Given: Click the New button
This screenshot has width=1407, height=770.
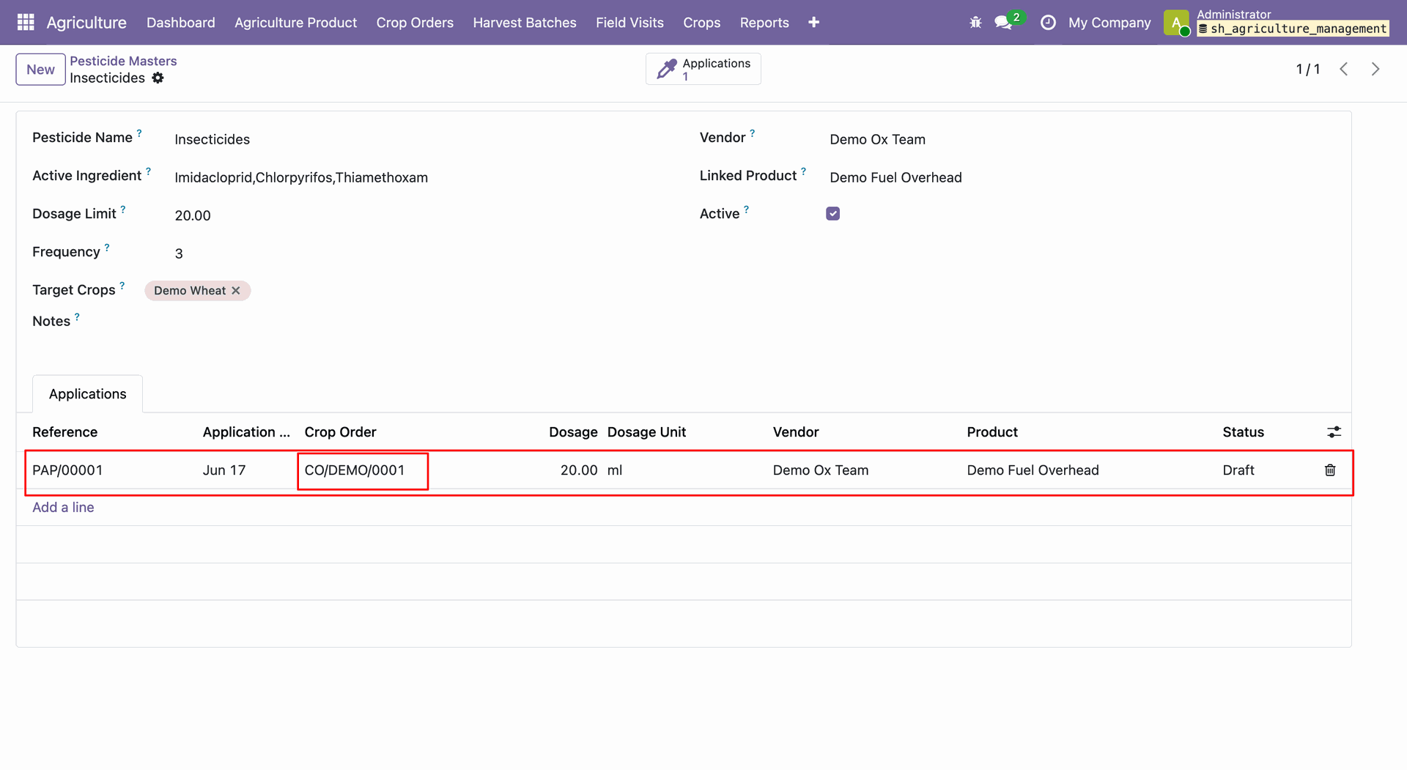Looking at the screenshot, I should pyautogui.click(x=40, y=70).
